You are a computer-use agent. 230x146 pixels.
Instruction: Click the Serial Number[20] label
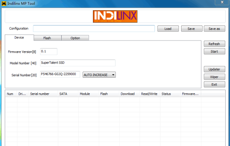coord(24,75)
